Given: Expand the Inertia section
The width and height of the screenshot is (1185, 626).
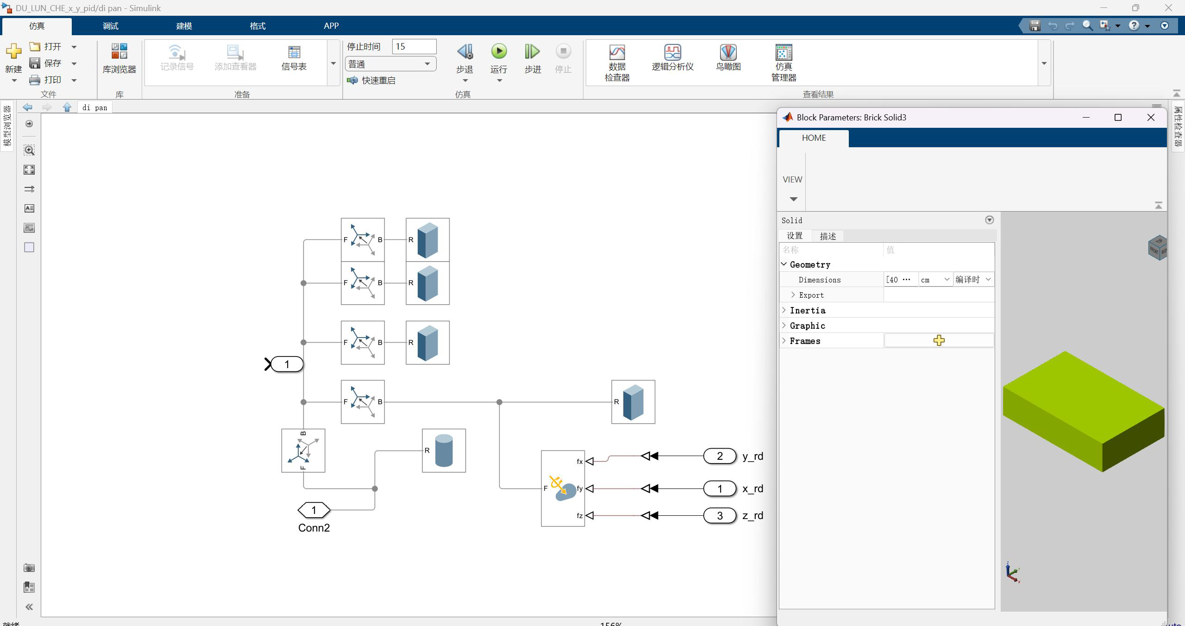Looking at the screenshot, I should (784, 310).
